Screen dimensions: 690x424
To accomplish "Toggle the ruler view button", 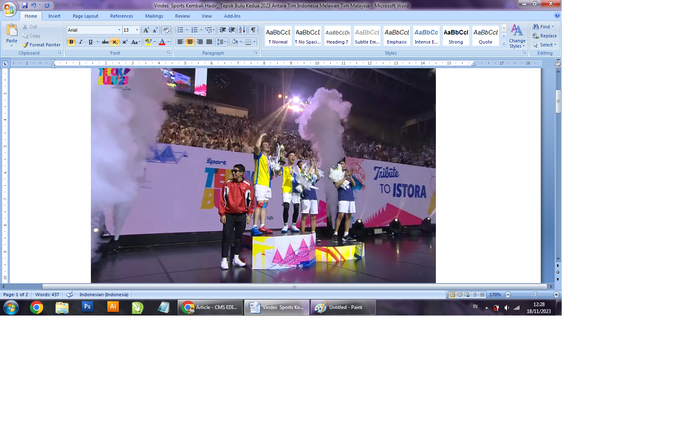I will [x=558, y=64].
